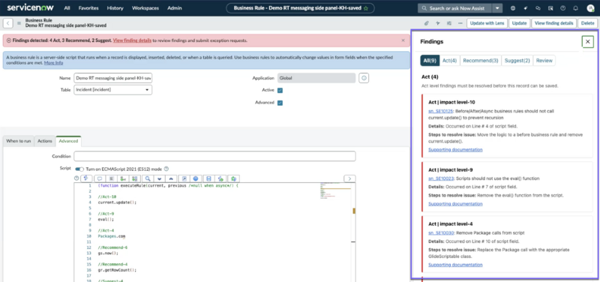
Task: Uncheck the Active checkbox
Action: [x=280, y=90]
